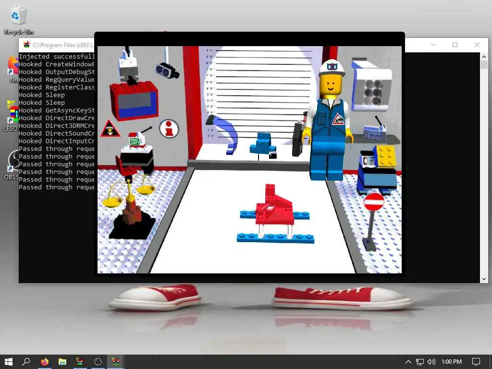The height and width of the screenshot is (369, 492).
Task: Open the Recycle Bin desktop icon
Action: point(19,19)
